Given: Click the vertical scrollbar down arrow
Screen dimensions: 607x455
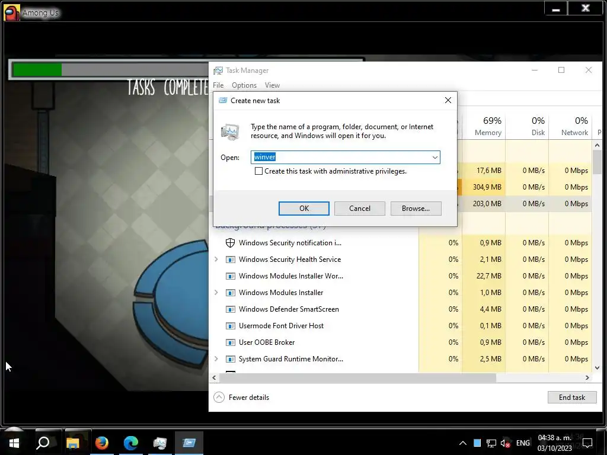Looking at the screenshot, I should coord(598,367).
